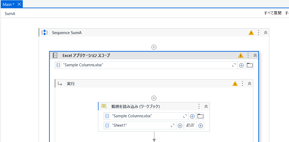Open 実行 container three-dot menu
289x142 pixels.
[242, 83]
